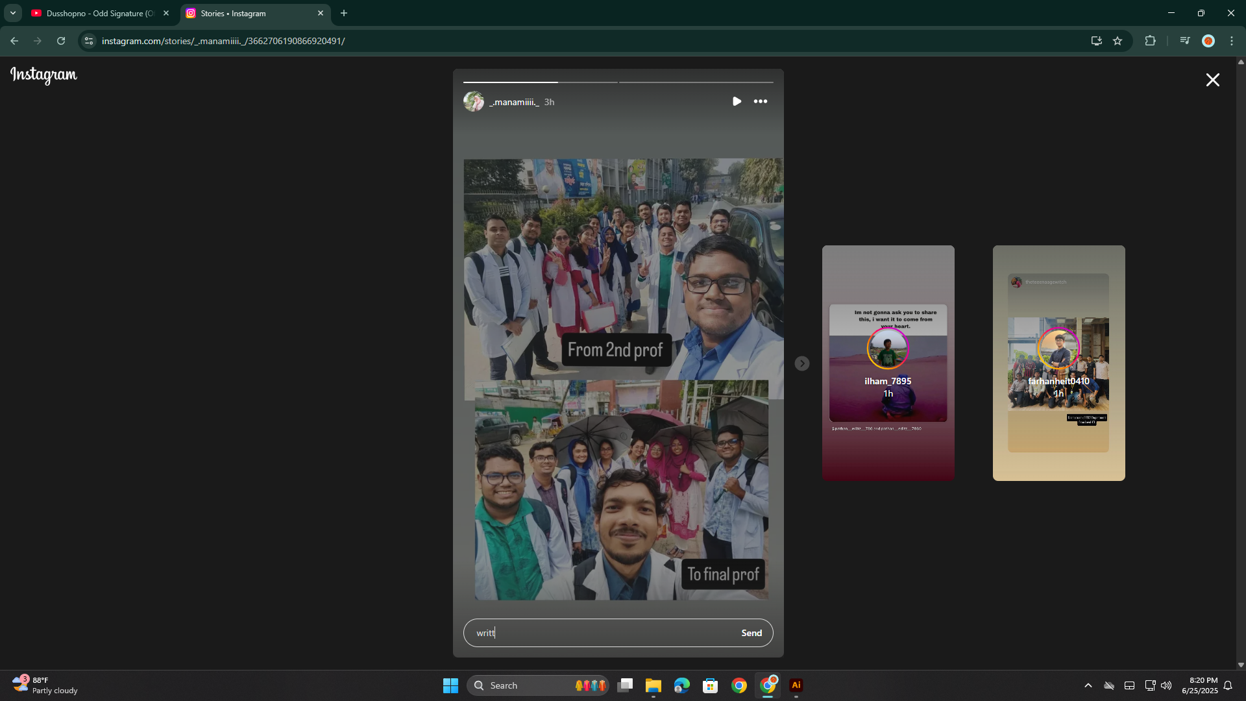This screenshot has width=1246, height=701.
Task: Open a new browser tab
Action: pyautogui.click(x=344, y=13)
